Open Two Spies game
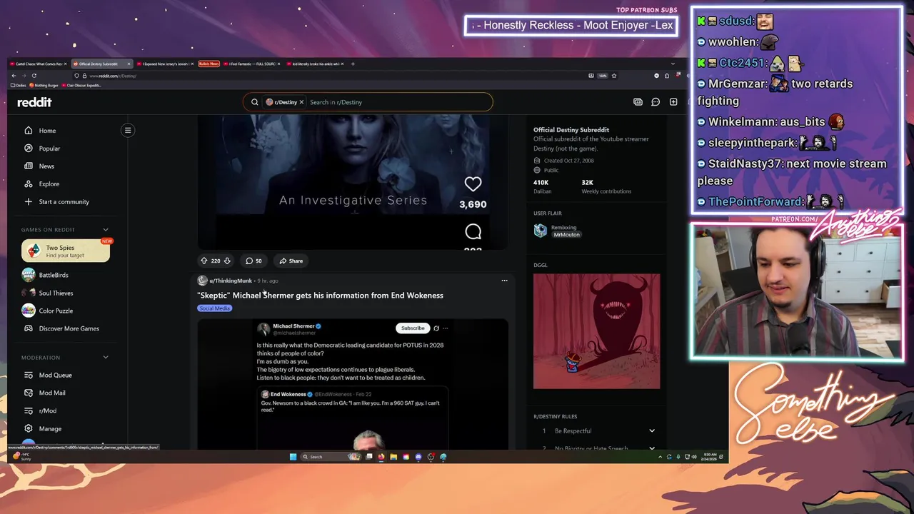 (x=65, y=251)
